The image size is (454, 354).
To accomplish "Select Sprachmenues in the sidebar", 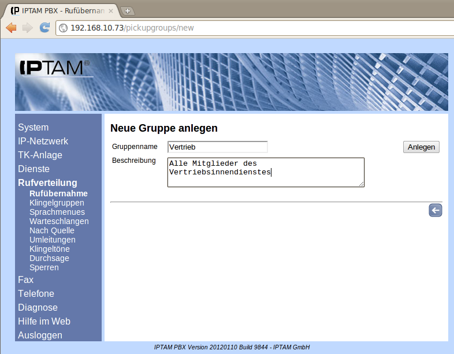I will coord(57,212).
